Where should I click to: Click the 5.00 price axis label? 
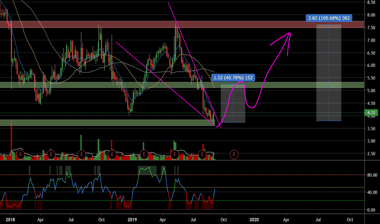click(371, 90)
